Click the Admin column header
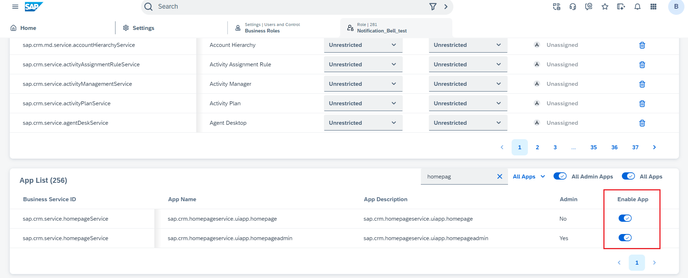This screenshot has width=688, height=278. coord(569,199)
